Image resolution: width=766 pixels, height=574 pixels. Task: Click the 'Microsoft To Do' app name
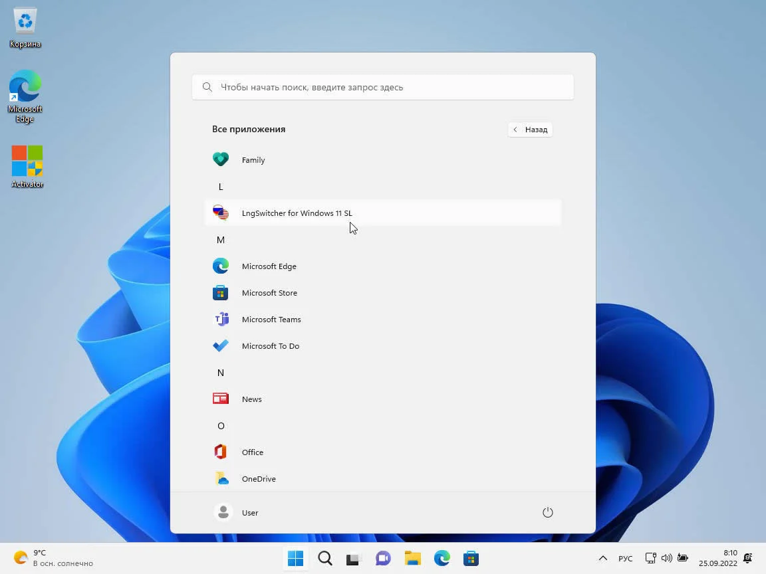point(270,345)
